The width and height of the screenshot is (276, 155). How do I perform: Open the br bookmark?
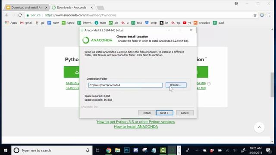164,23
